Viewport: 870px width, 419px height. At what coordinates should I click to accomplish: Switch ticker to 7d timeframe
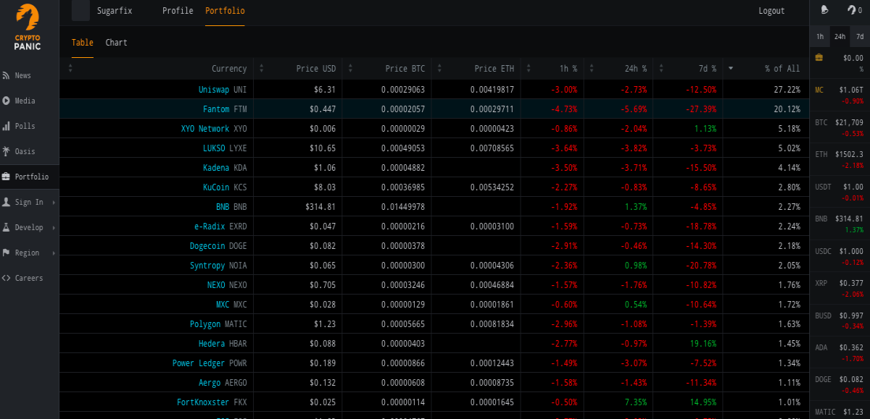click(860, 36)
